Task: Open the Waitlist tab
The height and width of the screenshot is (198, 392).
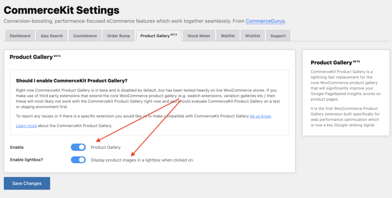Action: (x=228, y=35)
